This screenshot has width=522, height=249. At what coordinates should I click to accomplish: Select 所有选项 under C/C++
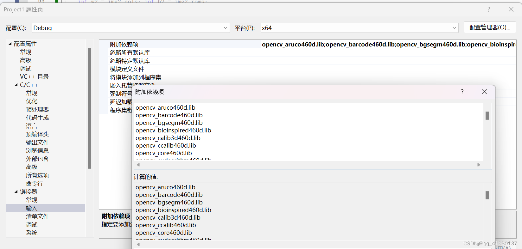pyautogui.click(x=37, y=175)
